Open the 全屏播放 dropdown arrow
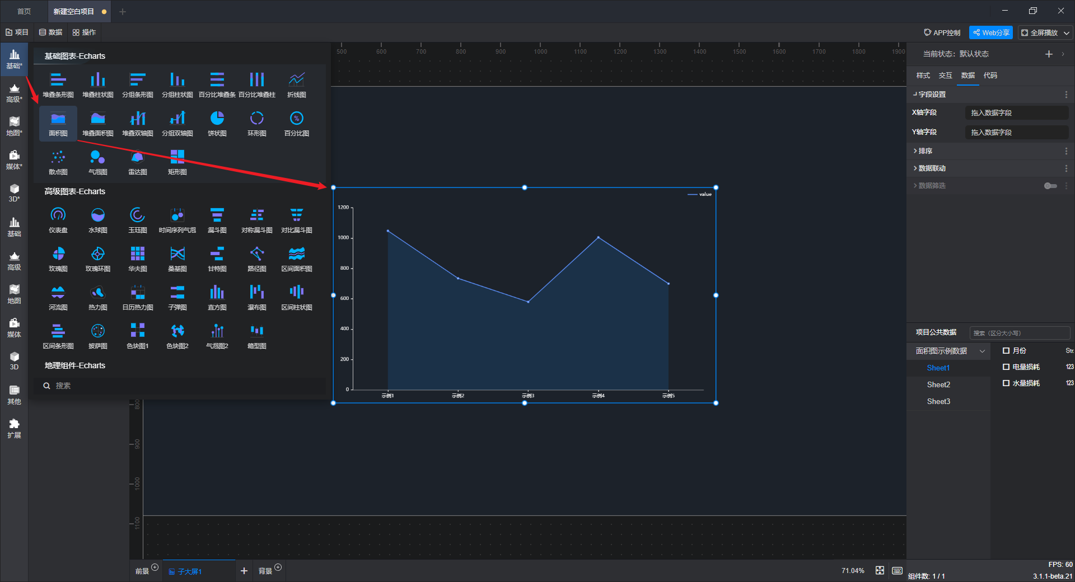Viewport: 1075px width, 582px height. pos(1067,33)
